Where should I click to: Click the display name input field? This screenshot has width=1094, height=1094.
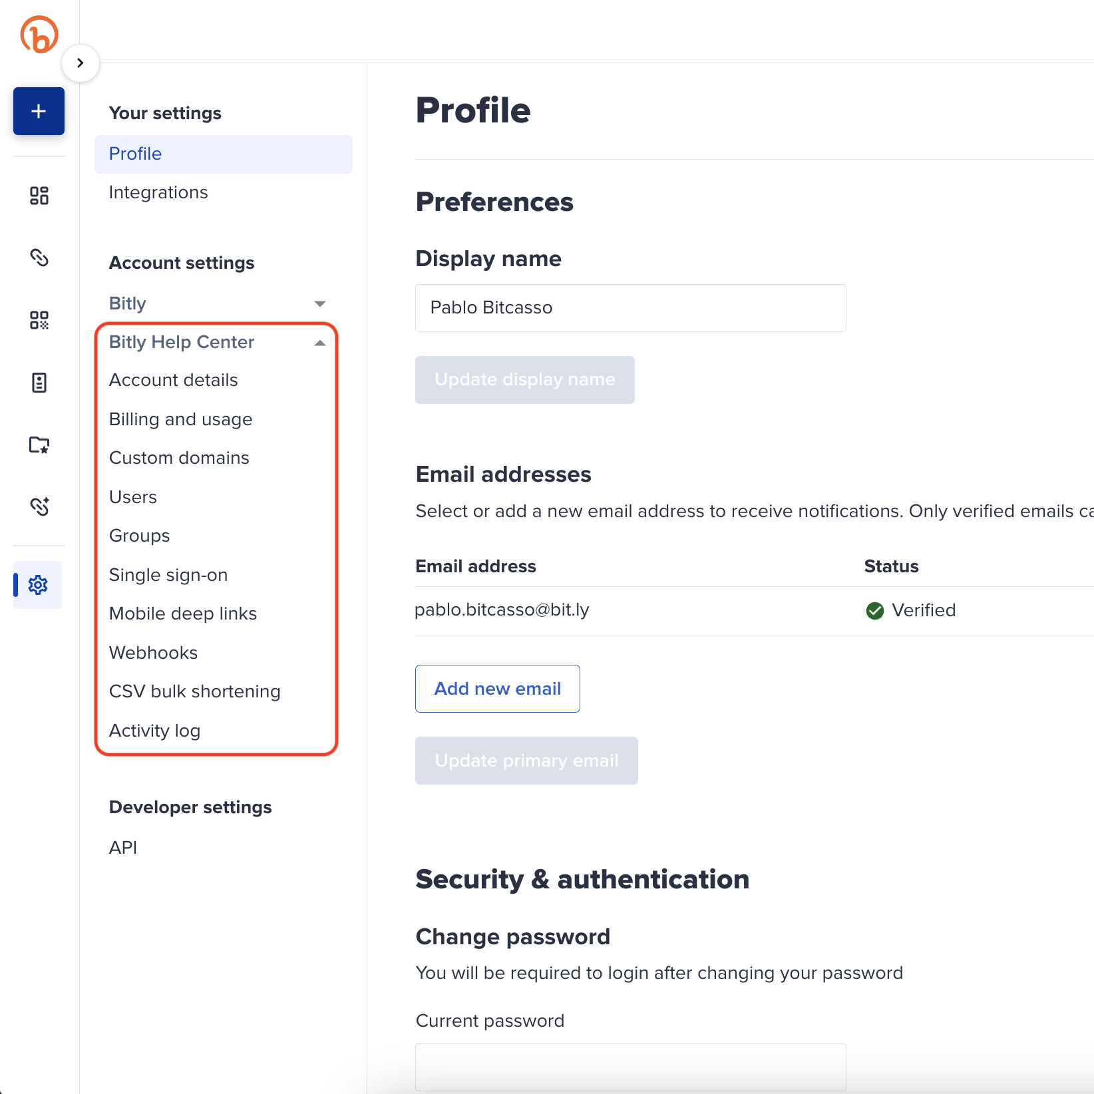point(630,307)
